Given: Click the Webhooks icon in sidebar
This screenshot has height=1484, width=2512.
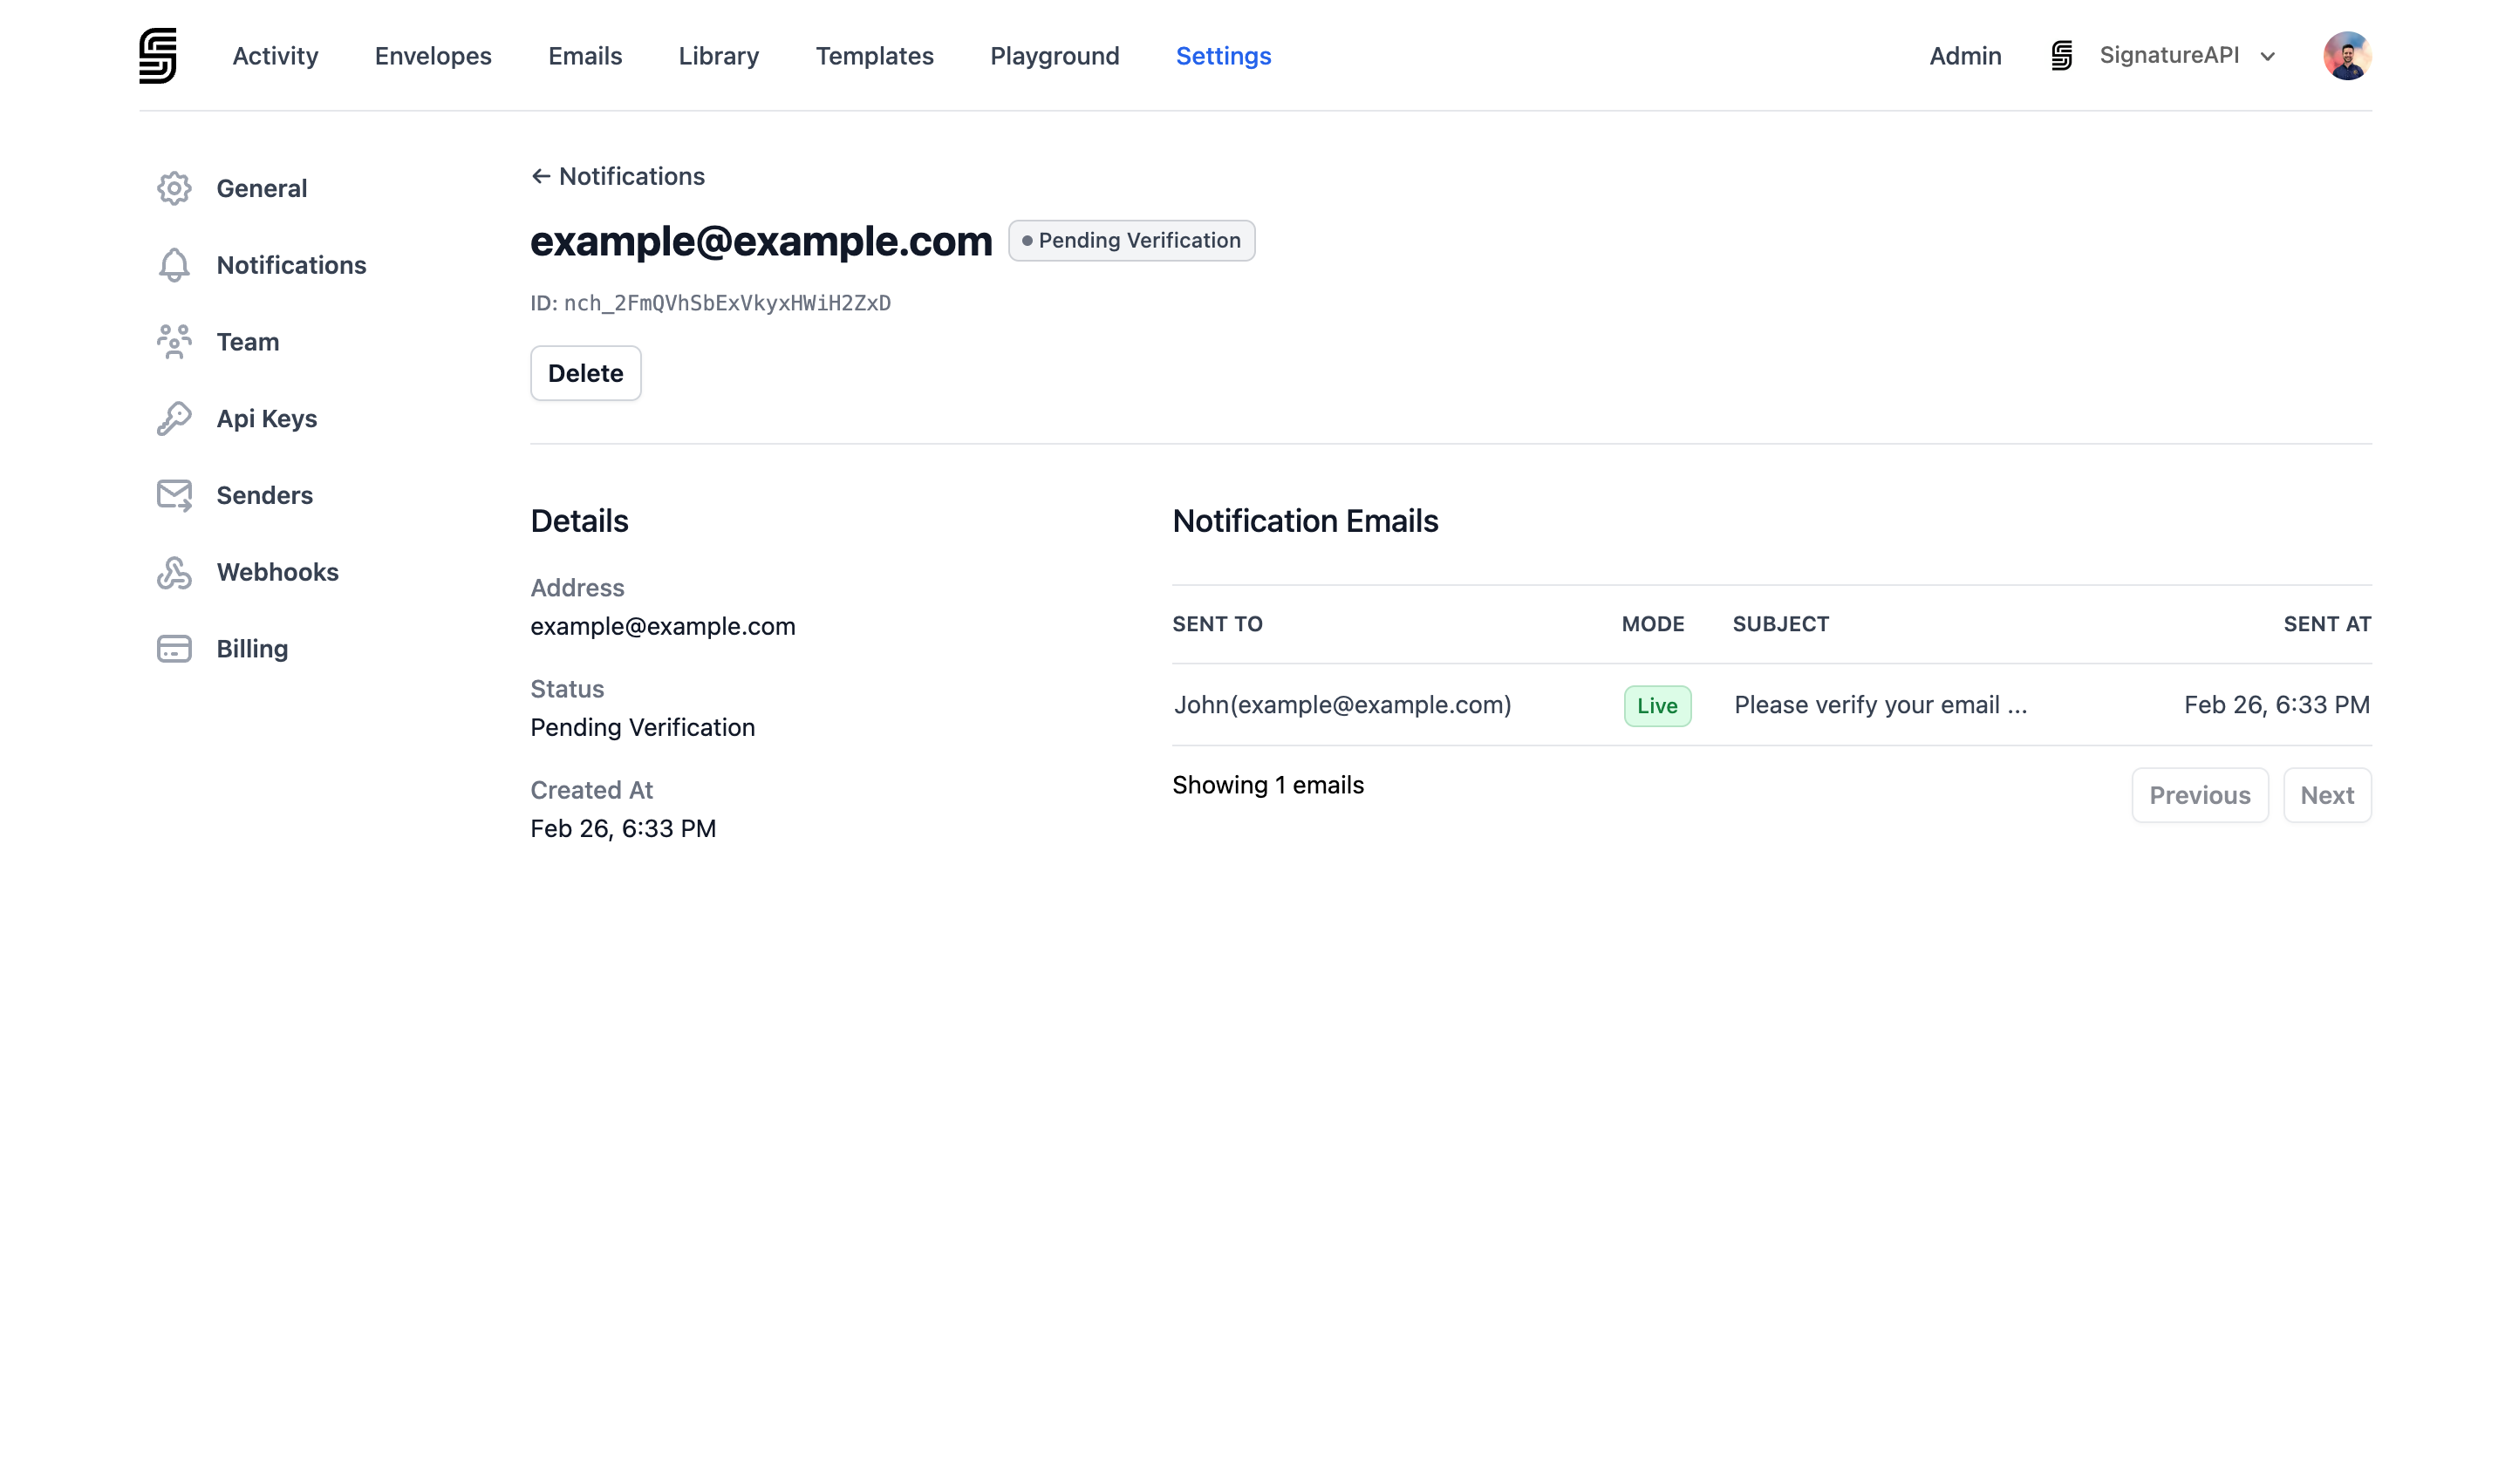Looking at the screenshot, I should point(174,572).
